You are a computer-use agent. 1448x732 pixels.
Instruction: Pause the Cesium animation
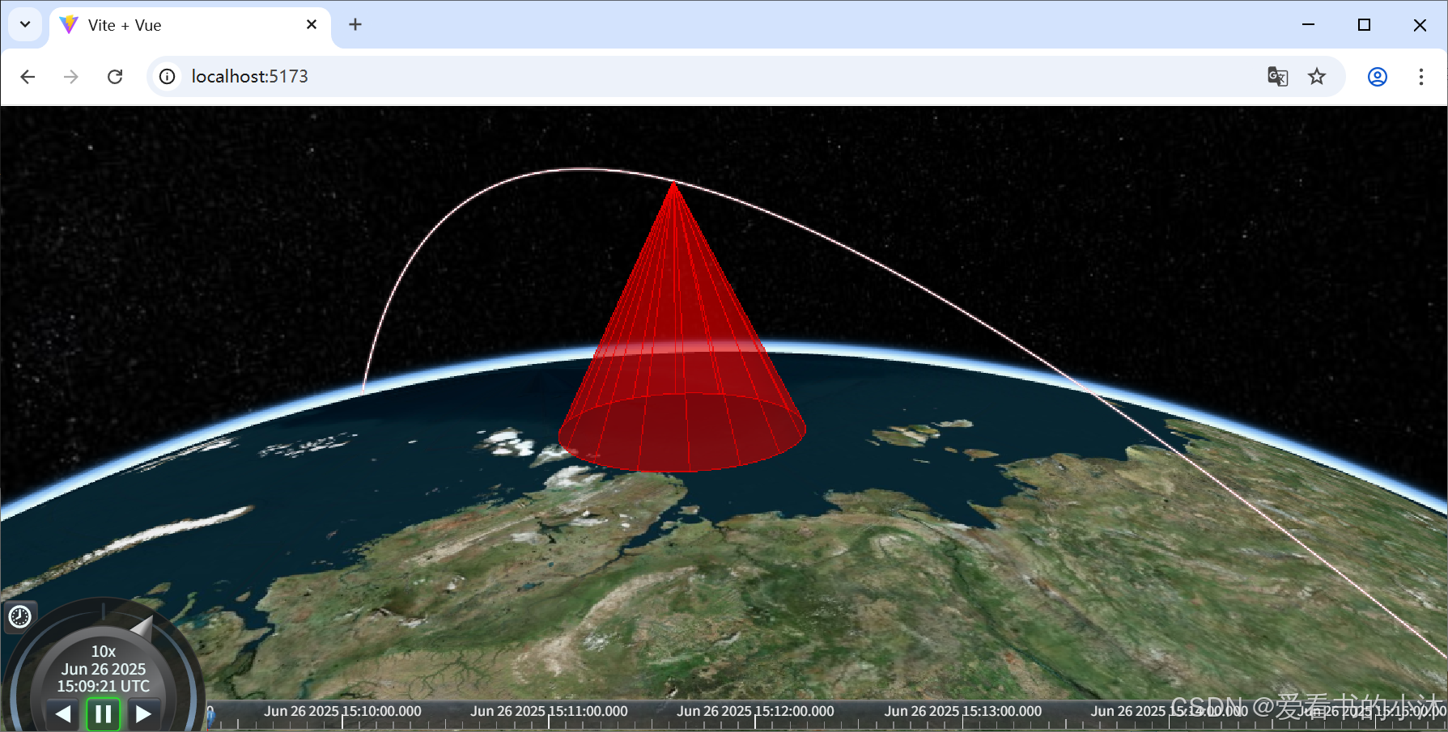[104, 714]
